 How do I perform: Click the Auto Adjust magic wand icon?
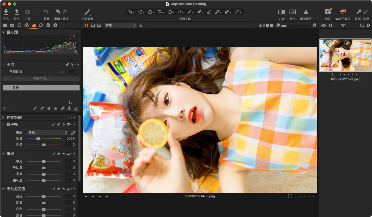[x=87, y=12]
